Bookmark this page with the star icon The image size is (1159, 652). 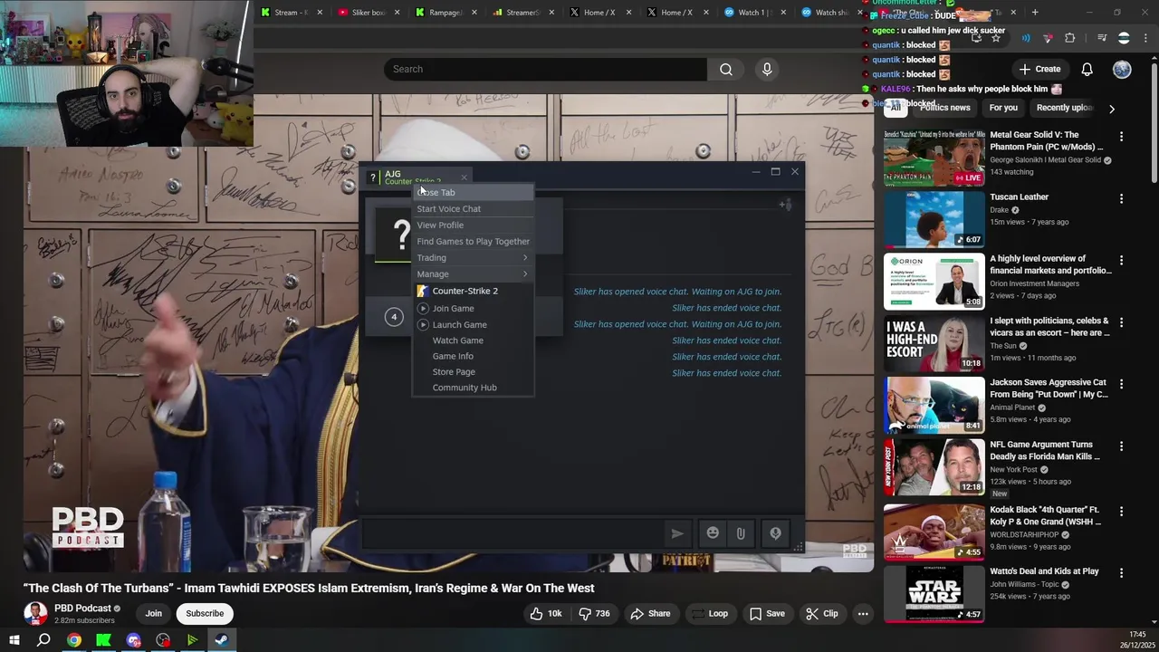pyautogui.click(x=995, y=38)
